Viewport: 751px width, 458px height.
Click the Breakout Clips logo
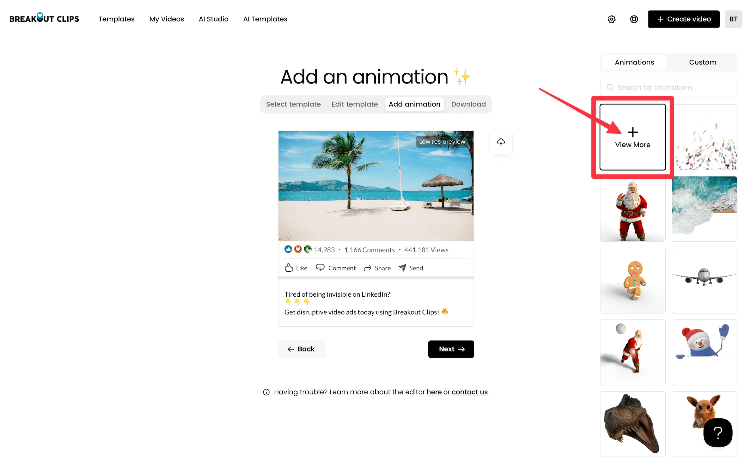click(x=44, y=19)
